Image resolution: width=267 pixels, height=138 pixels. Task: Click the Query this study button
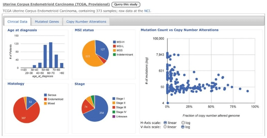(x=126, y=4)
